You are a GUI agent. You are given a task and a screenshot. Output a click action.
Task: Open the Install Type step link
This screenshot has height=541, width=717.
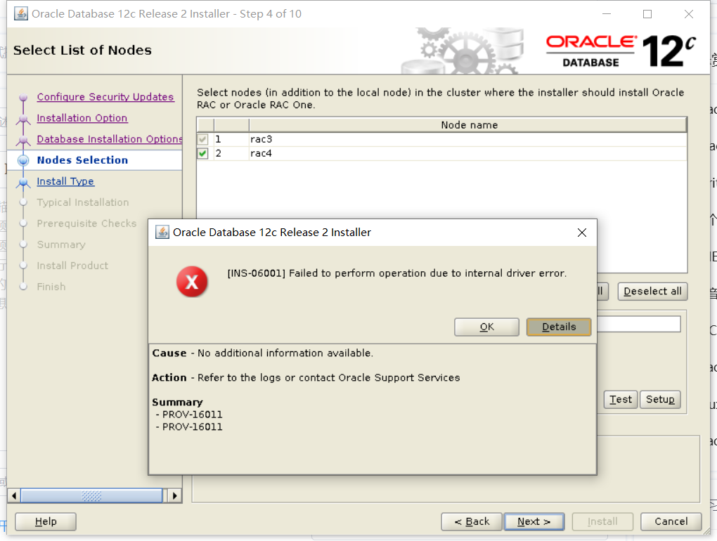click(65, 181)
